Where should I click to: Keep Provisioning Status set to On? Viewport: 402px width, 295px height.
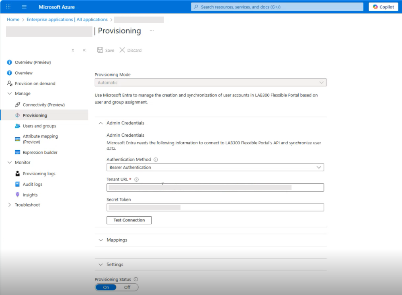(105, 287)
